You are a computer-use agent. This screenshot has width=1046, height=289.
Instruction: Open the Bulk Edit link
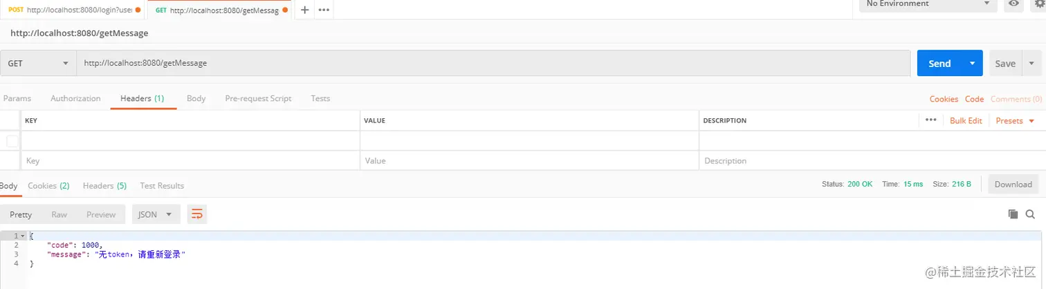click(x=965, y=120)
